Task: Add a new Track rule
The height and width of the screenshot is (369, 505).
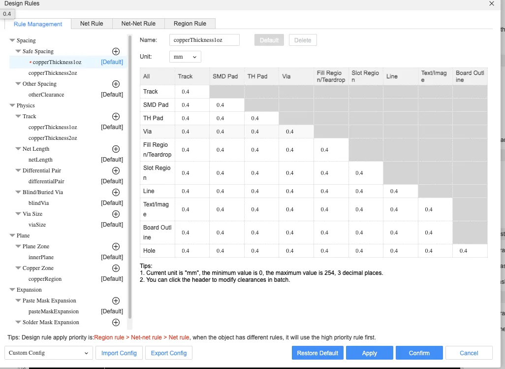Action: tap(116, 116)
